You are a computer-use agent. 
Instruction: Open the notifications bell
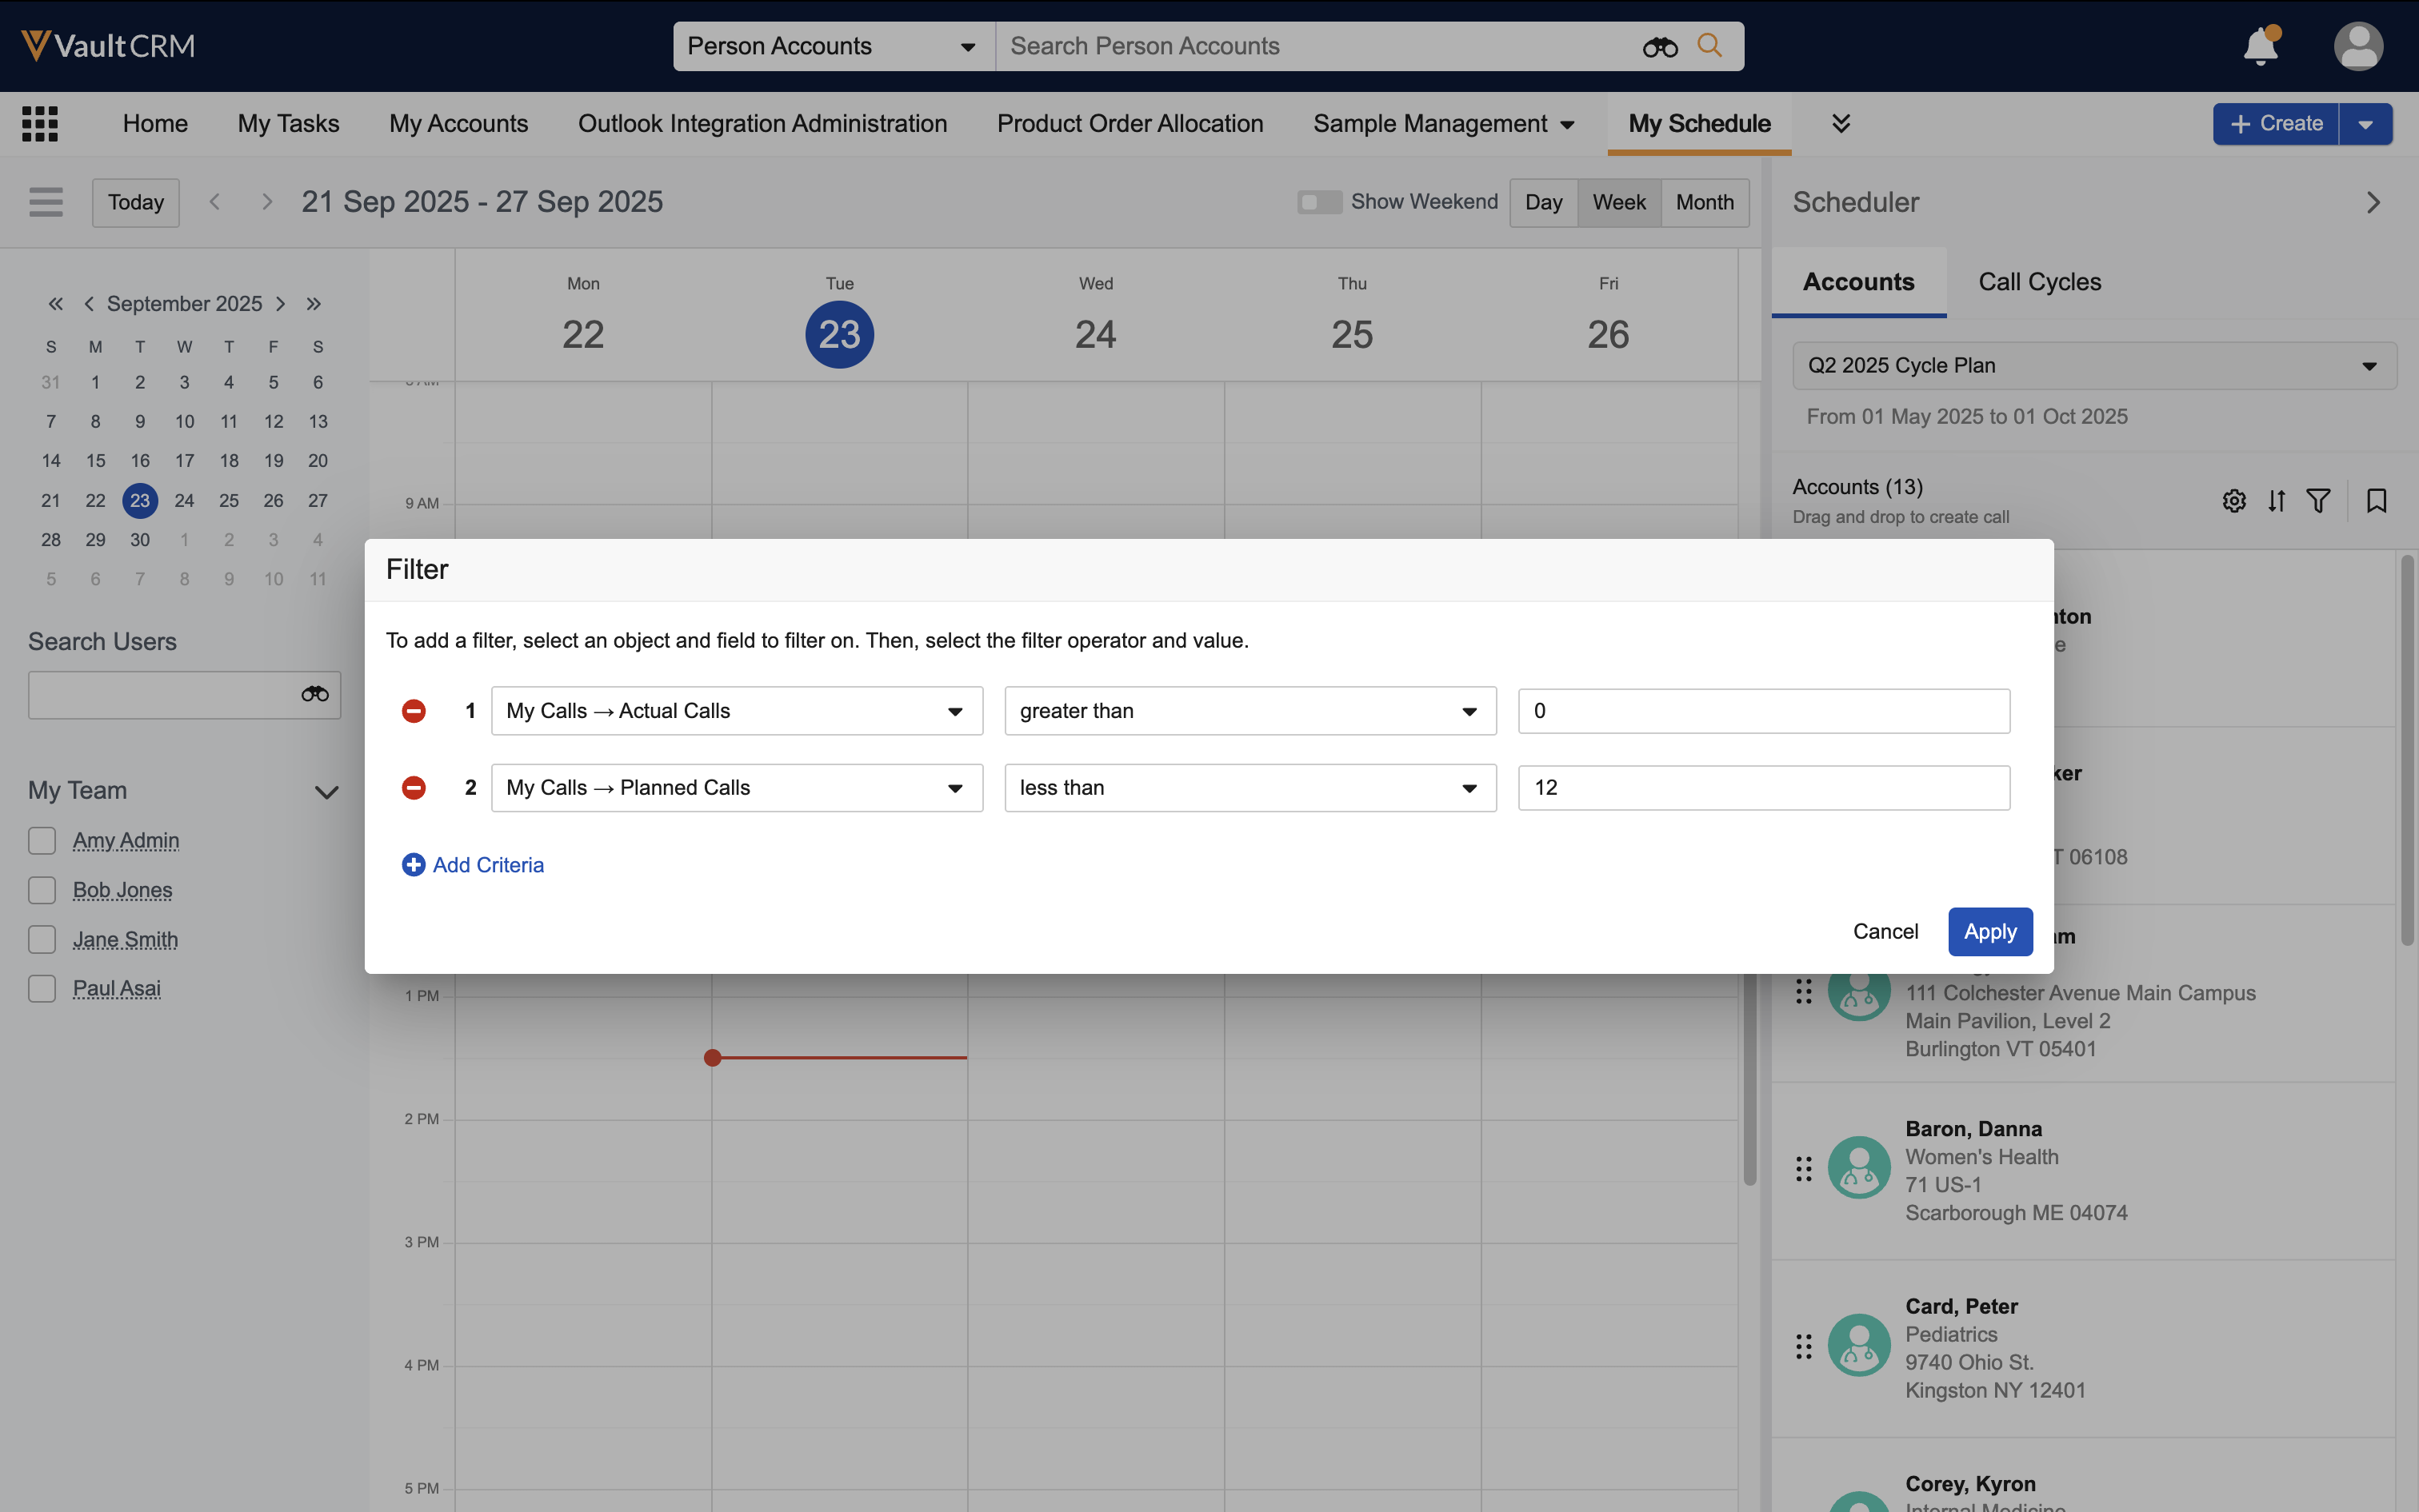[2260, 46]
